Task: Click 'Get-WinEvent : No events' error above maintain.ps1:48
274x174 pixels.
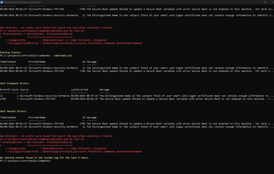Action: point(57,28)
